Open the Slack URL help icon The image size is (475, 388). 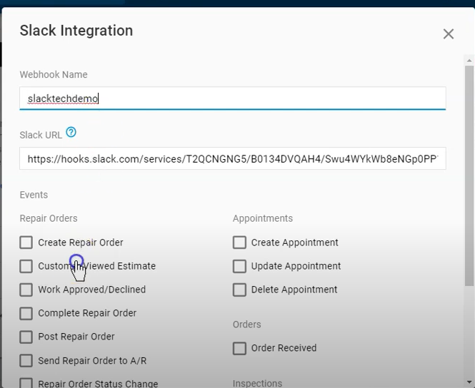pos(71,132)
